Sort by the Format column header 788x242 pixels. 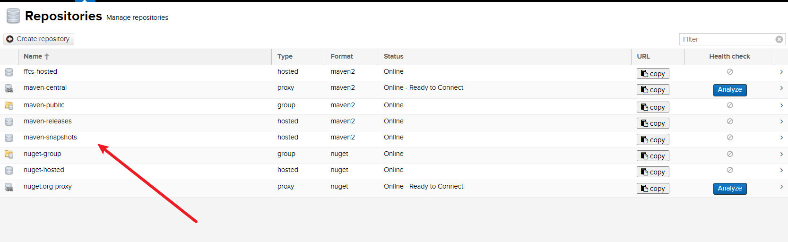click(341, 56)
